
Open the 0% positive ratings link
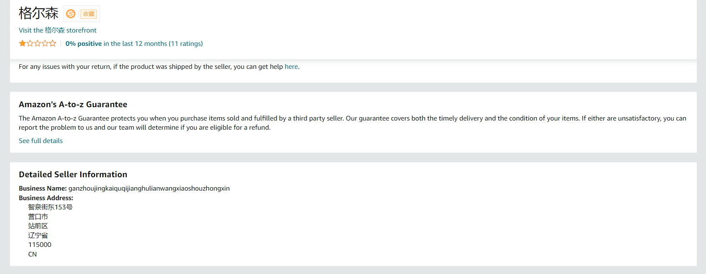pos(134,43)
